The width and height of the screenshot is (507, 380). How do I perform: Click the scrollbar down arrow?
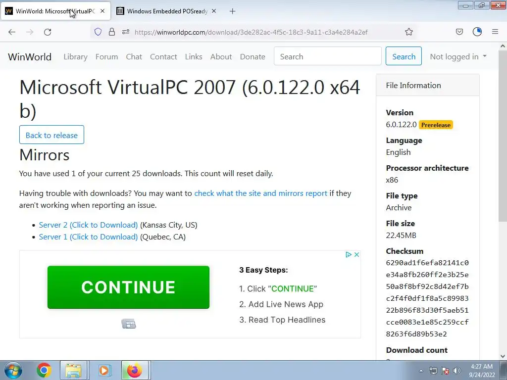click(503, 356)
